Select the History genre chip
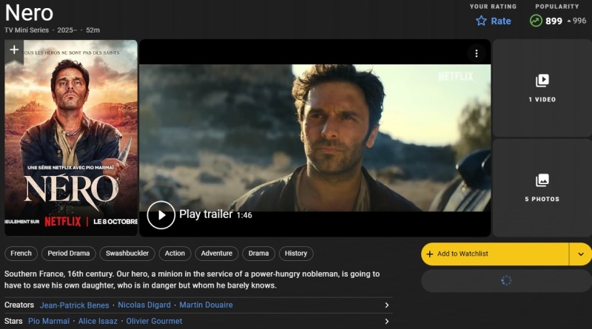This screenshot has width=592, height=329. 296,254
